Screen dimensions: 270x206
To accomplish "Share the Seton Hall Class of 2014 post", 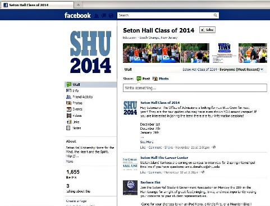I will point(168,148).
